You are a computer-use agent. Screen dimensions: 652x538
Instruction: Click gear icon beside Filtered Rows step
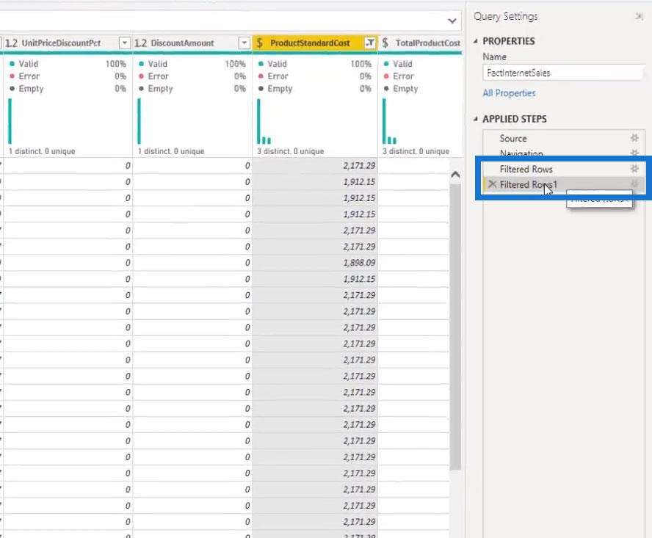[x=634, y=169]
